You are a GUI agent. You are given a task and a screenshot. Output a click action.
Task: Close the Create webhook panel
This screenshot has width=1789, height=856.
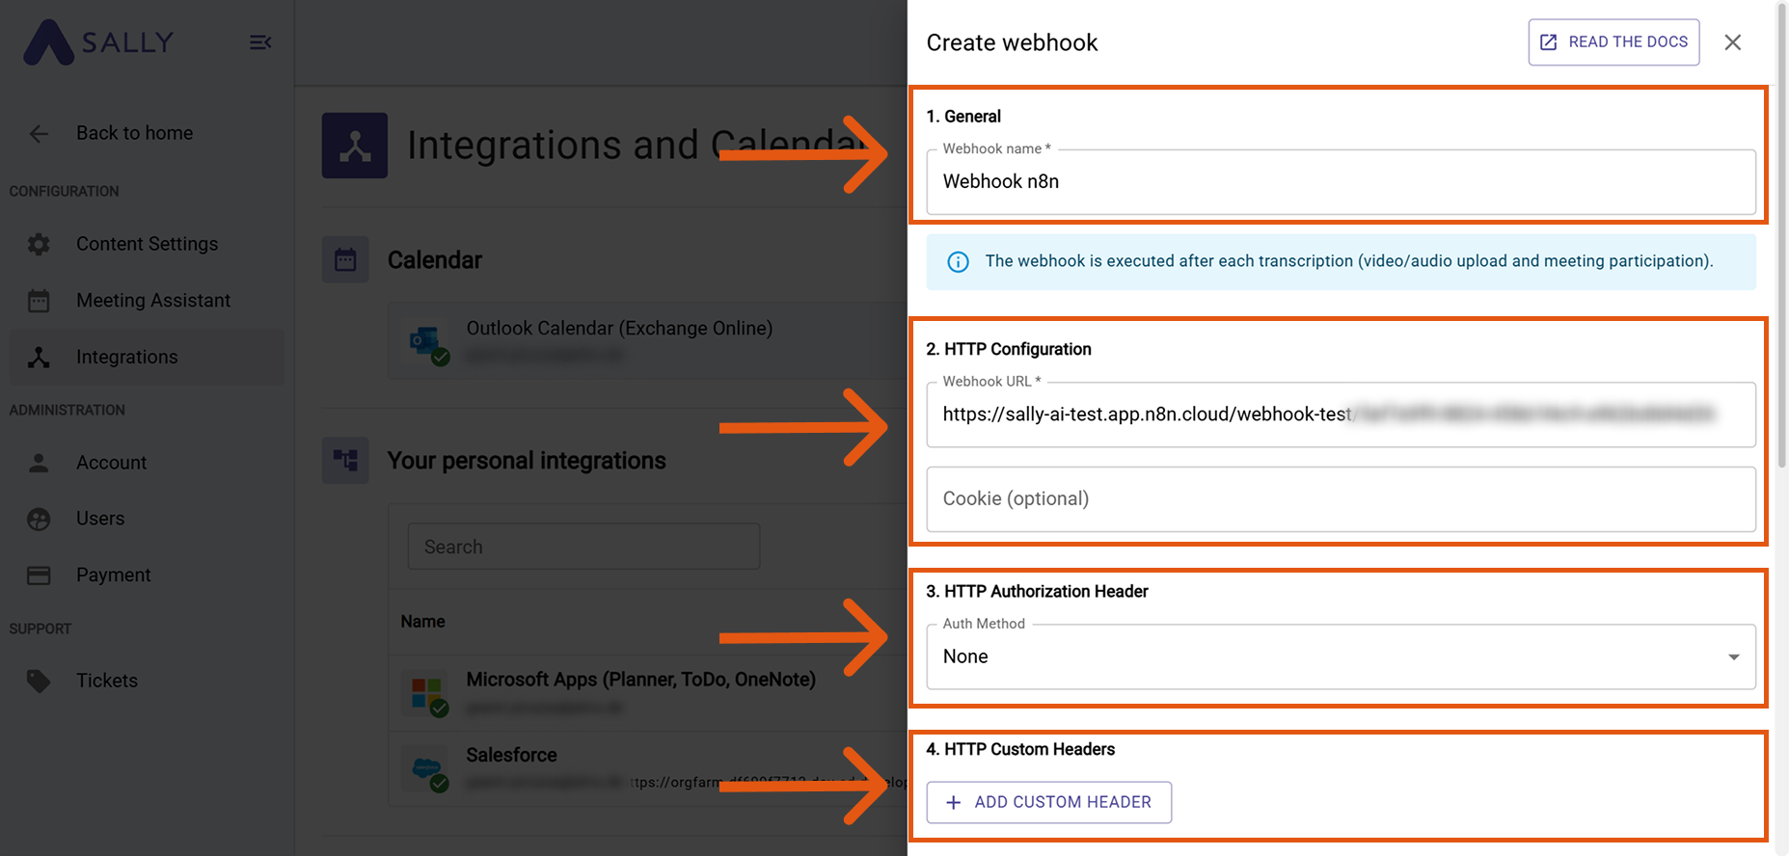(x=1733, y=42)
